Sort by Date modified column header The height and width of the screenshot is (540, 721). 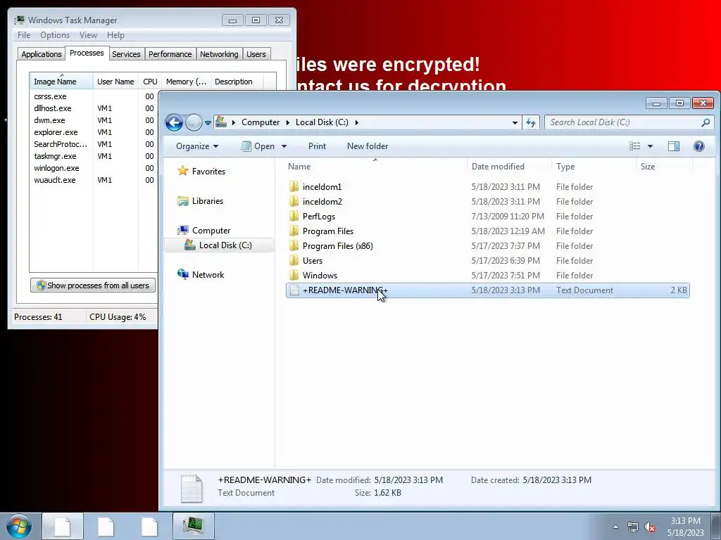pyautogui.click(x=509, y=166)
